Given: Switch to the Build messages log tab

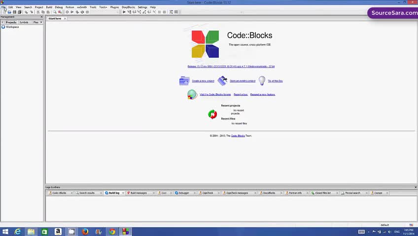Looking at the screenshot, I should tap(139, 193).
